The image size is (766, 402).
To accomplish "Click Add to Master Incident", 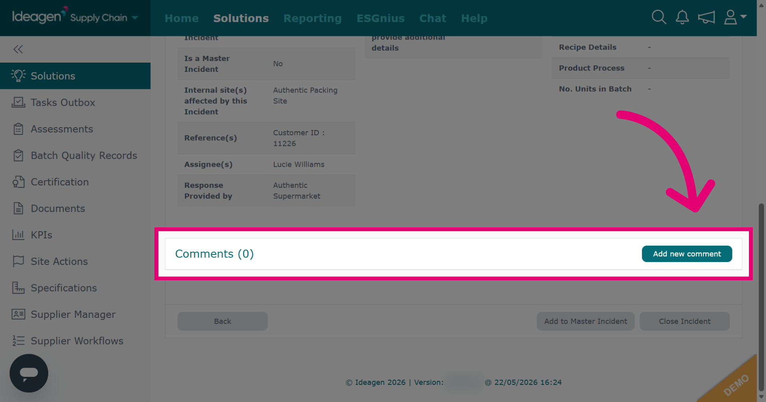I will 585,321.
